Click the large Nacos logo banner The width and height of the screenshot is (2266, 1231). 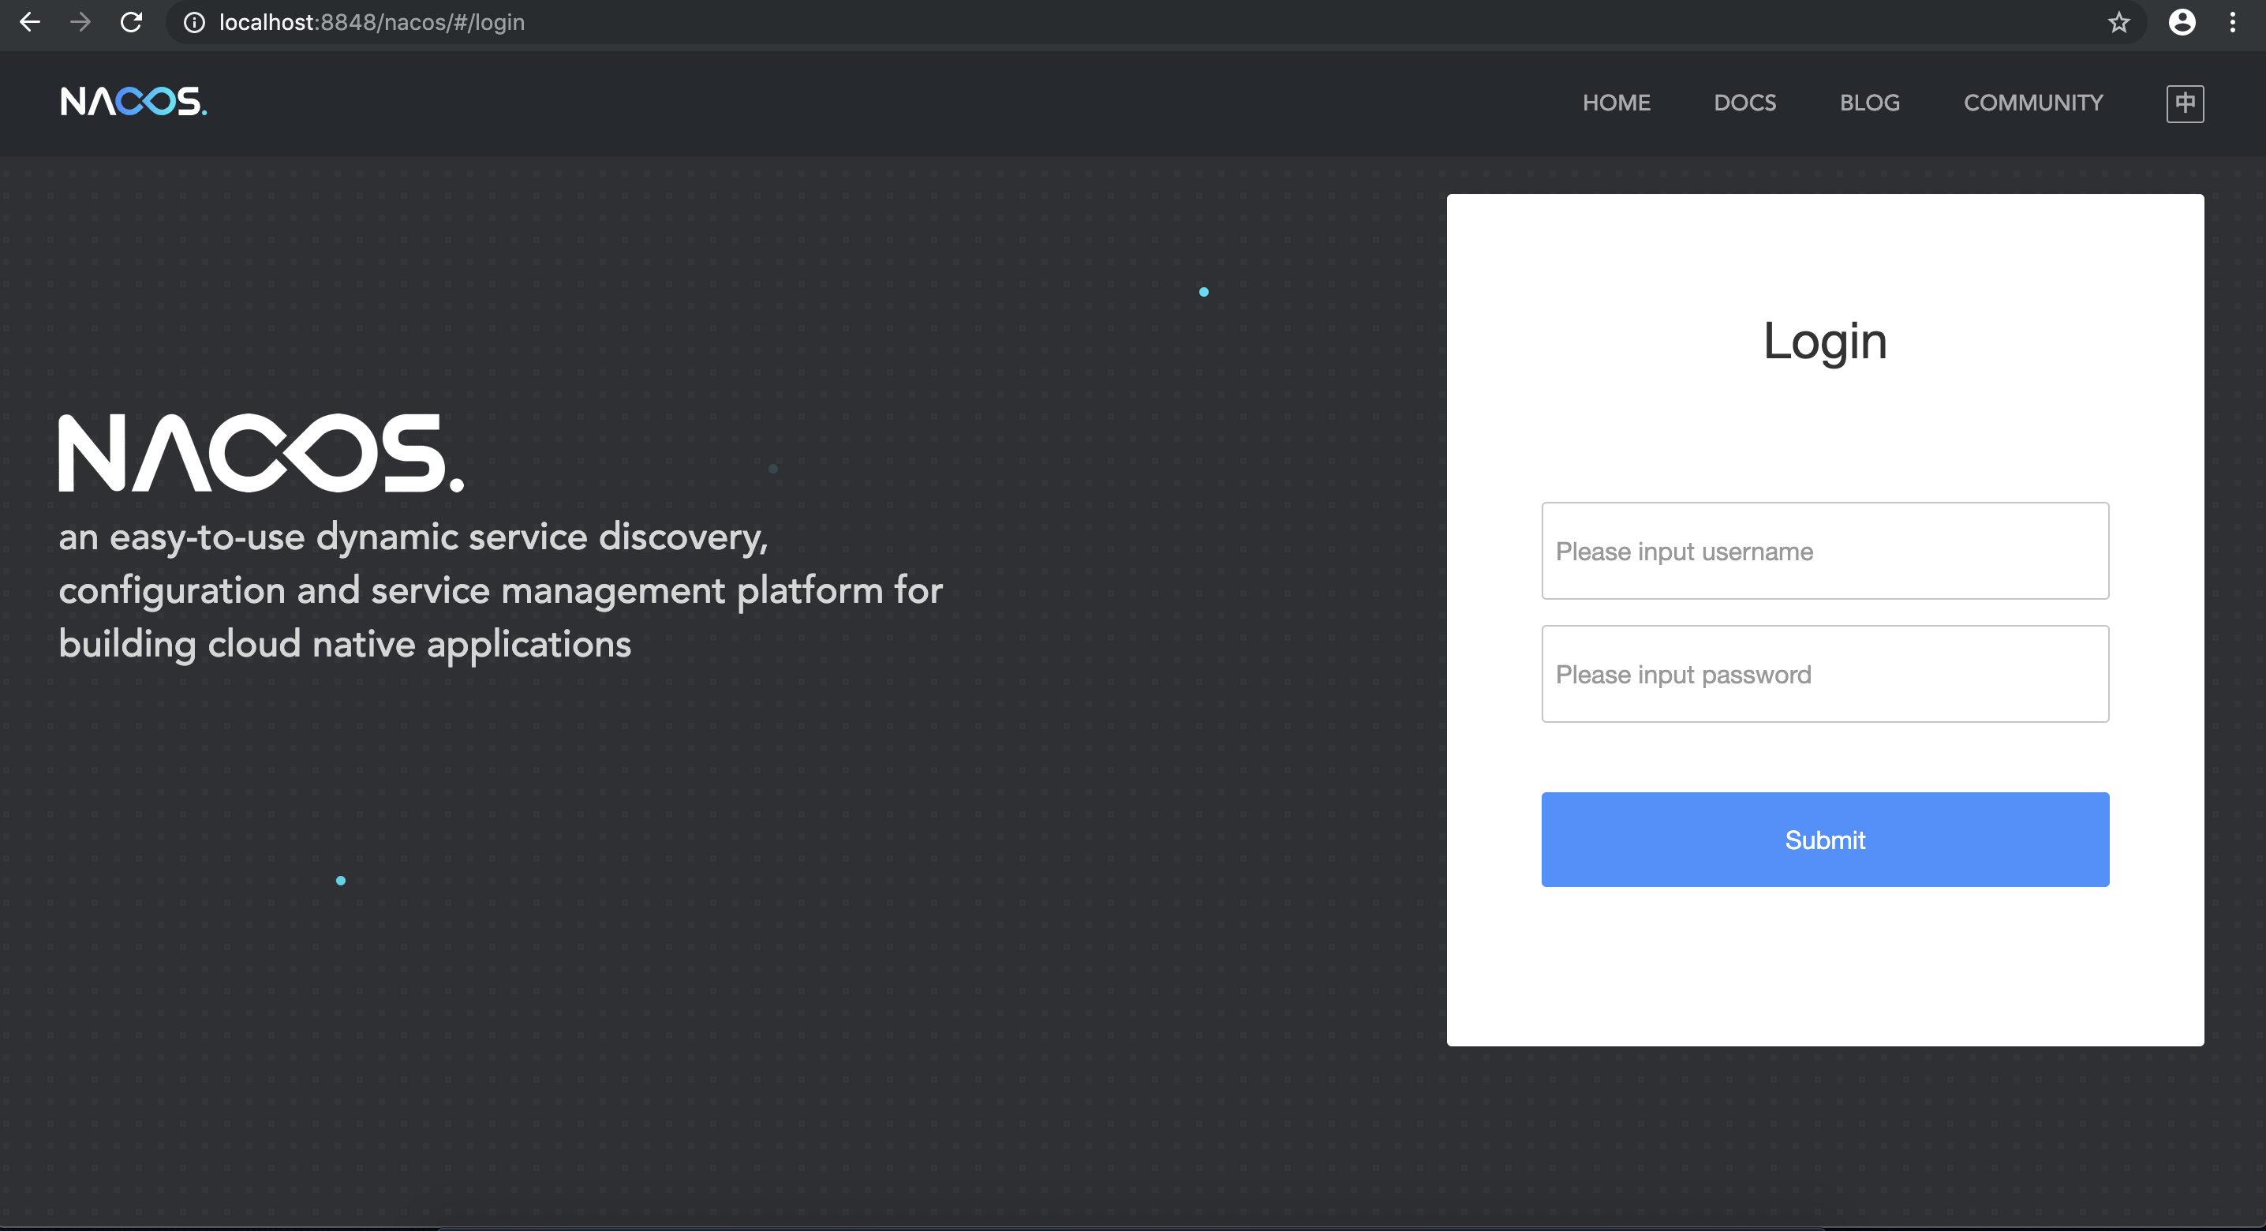[260, 453]
